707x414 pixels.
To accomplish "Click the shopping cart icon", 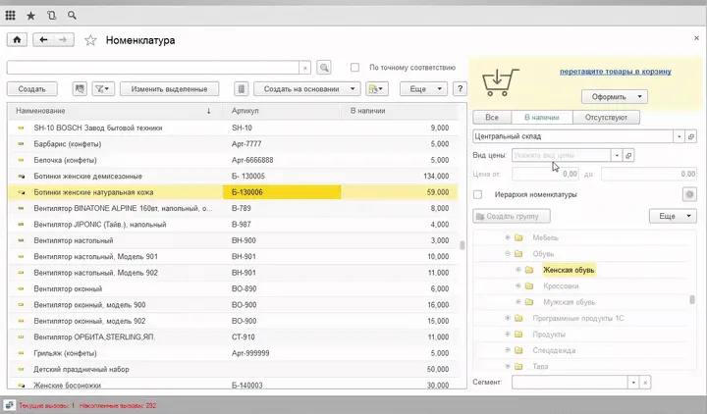I will (502, 78).
